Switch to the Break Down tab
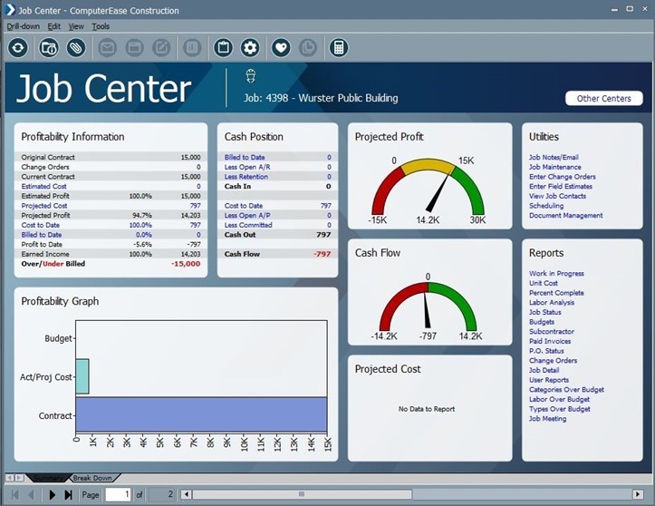This screenshot has width=655, height=506. [93, 478]
